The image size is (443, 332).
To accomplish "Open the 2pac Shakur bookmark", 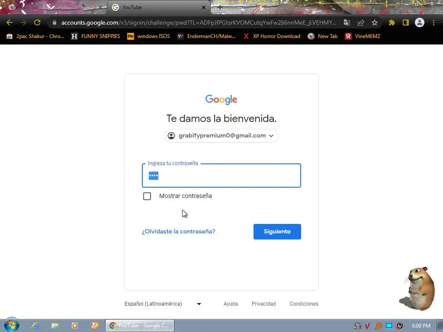I will pyautogui.click(x=35, y=36).
